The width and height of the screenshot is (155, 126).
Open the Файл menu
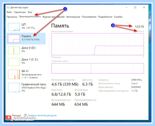coord(9,12)
